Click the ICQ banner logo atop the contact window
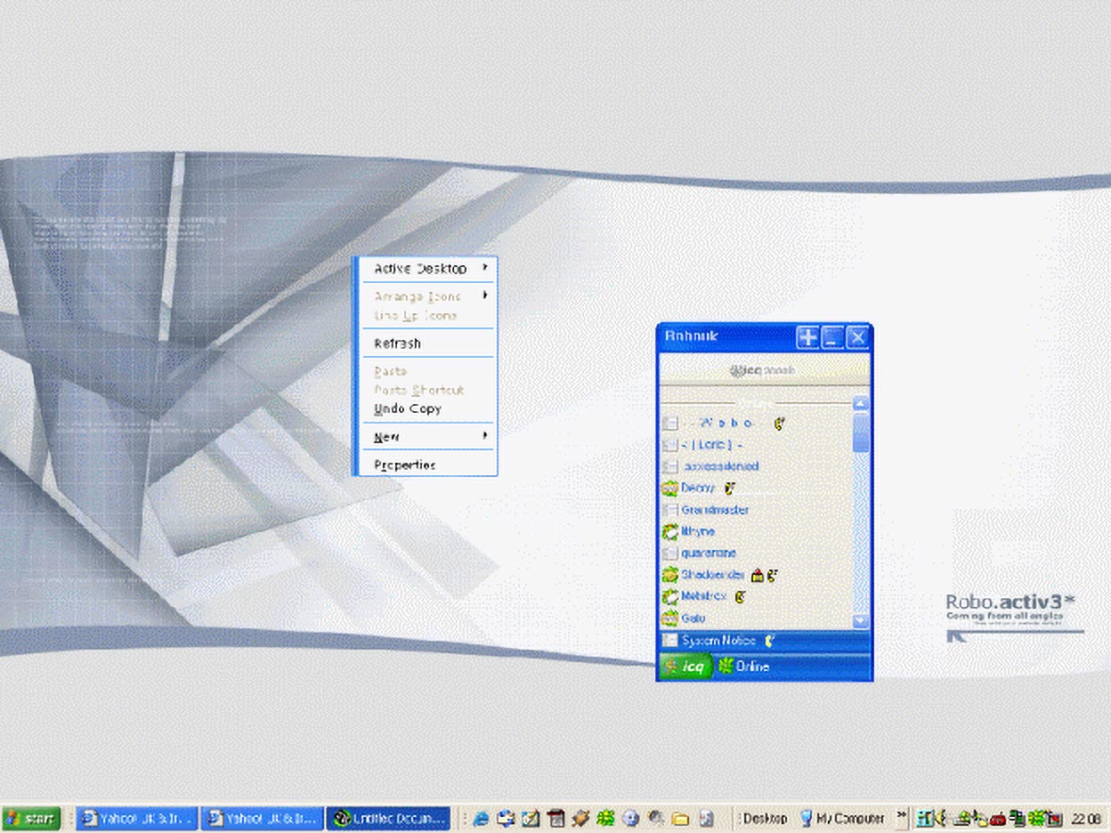 click(x=763, y=368)
